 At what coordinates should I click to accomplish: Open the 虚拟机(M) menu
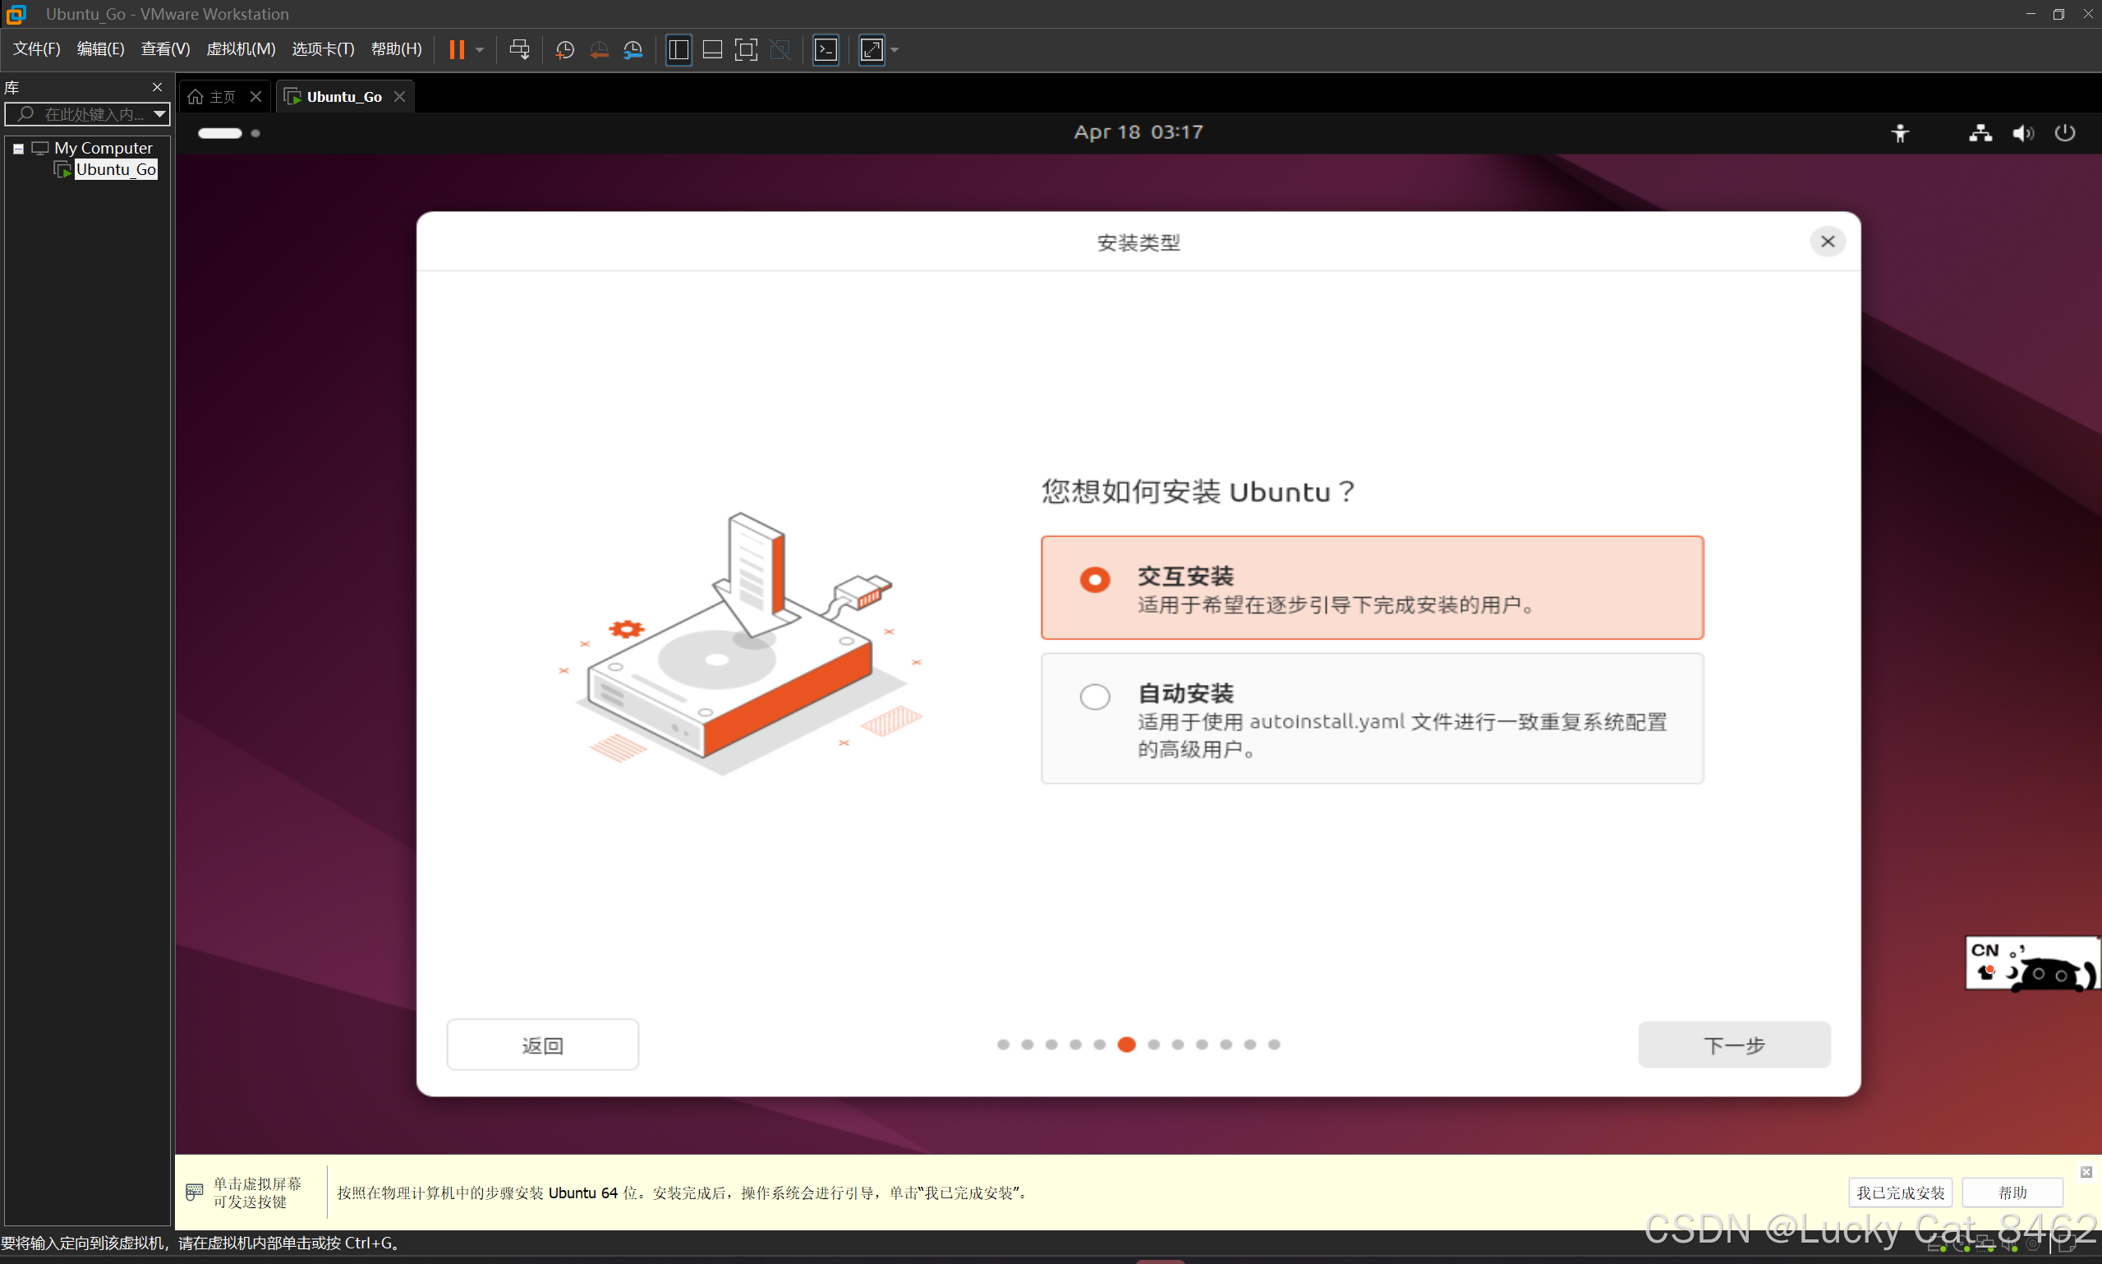(240, 49)
